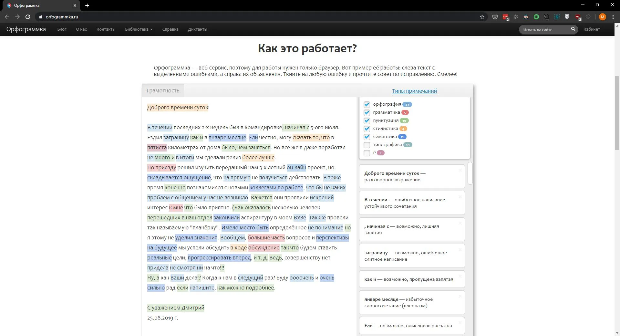Screen dimensions: 620x336
Task: Open the grey shield extension
Action: click(x=567, y=17)
